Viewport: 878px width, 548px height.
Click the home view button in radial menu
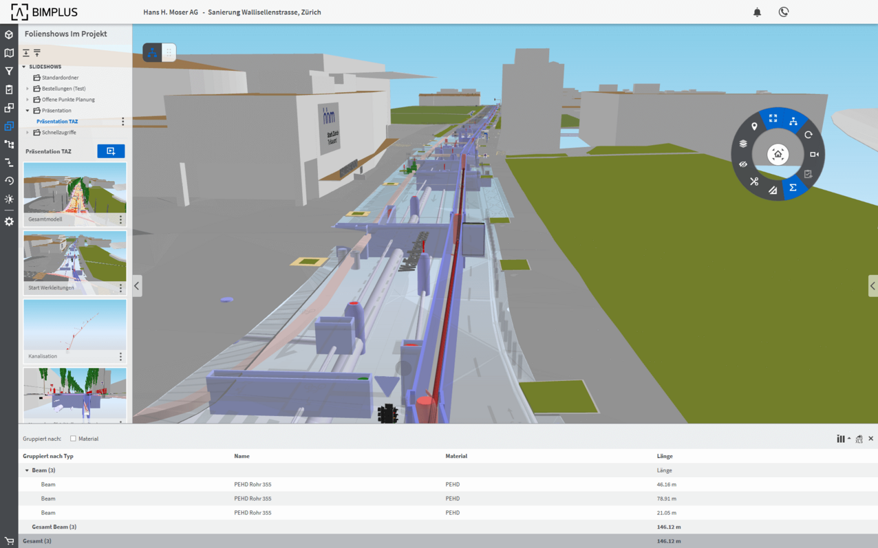point(778,154)
